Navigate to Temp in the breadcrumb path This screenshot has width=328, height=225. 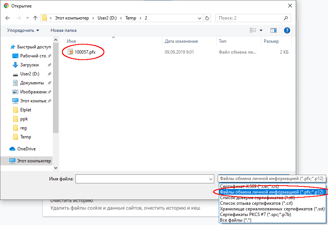pos(131,18)
